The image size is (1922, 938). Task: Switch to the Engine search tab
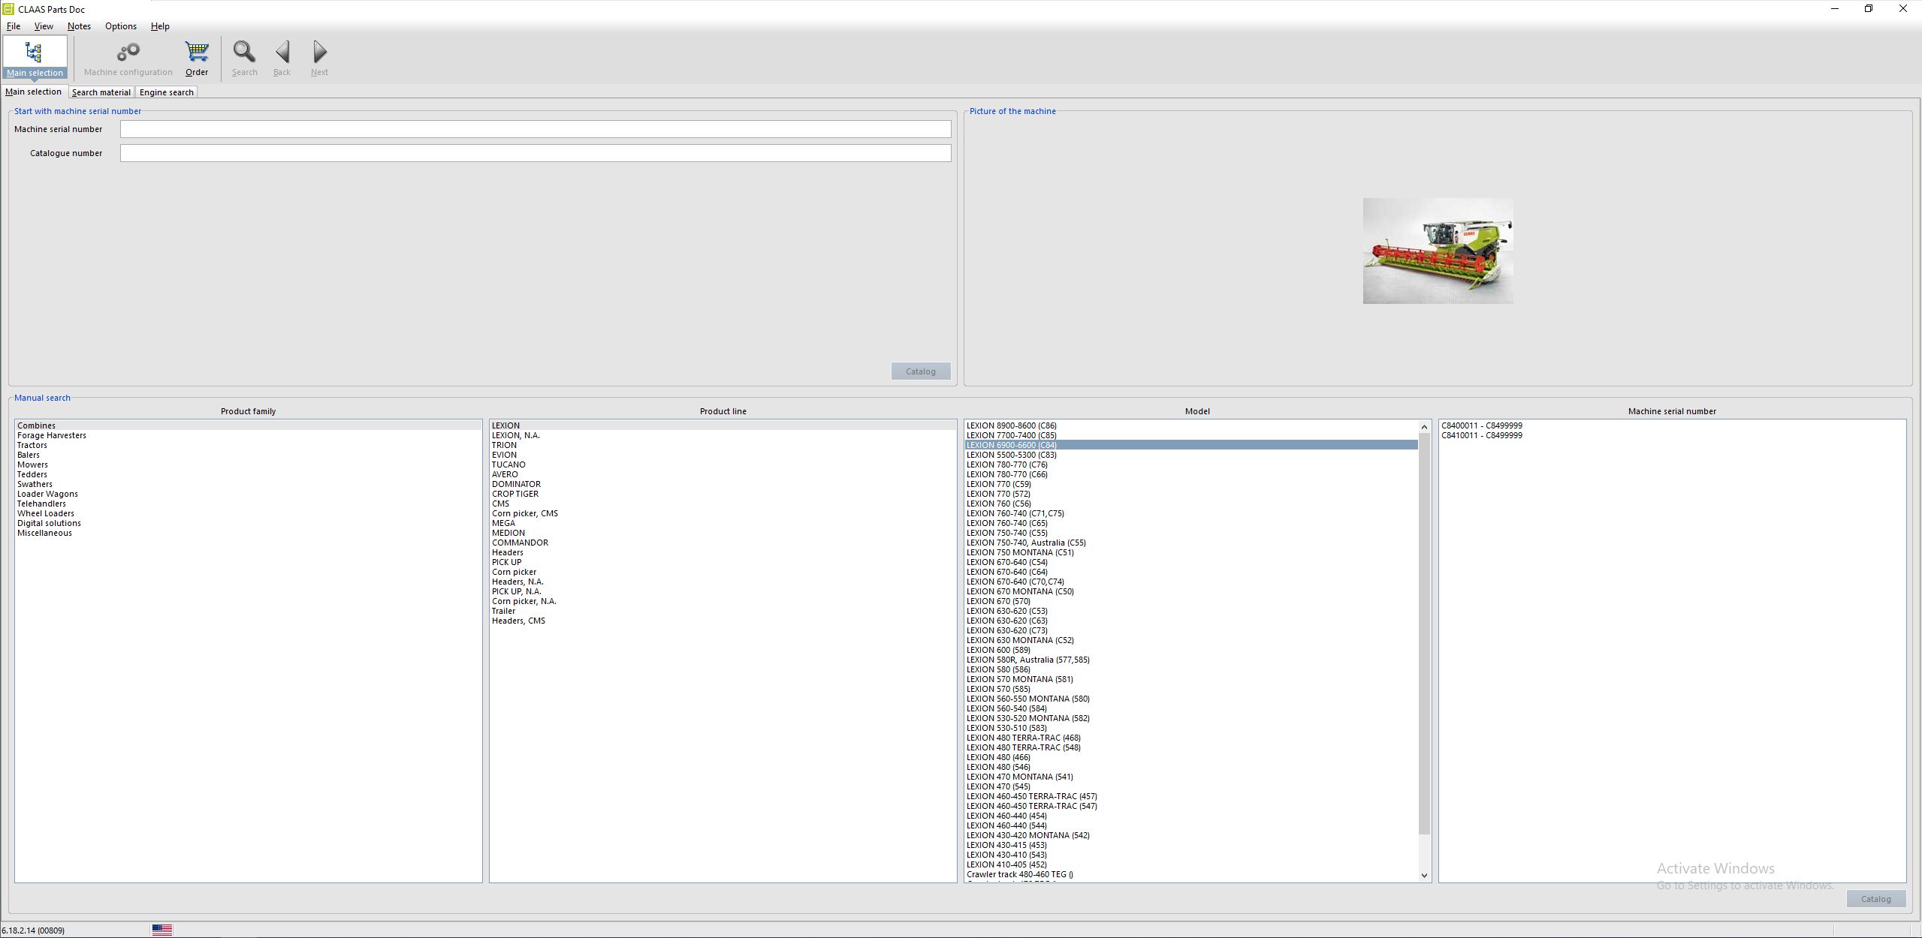tap(167, 92)
